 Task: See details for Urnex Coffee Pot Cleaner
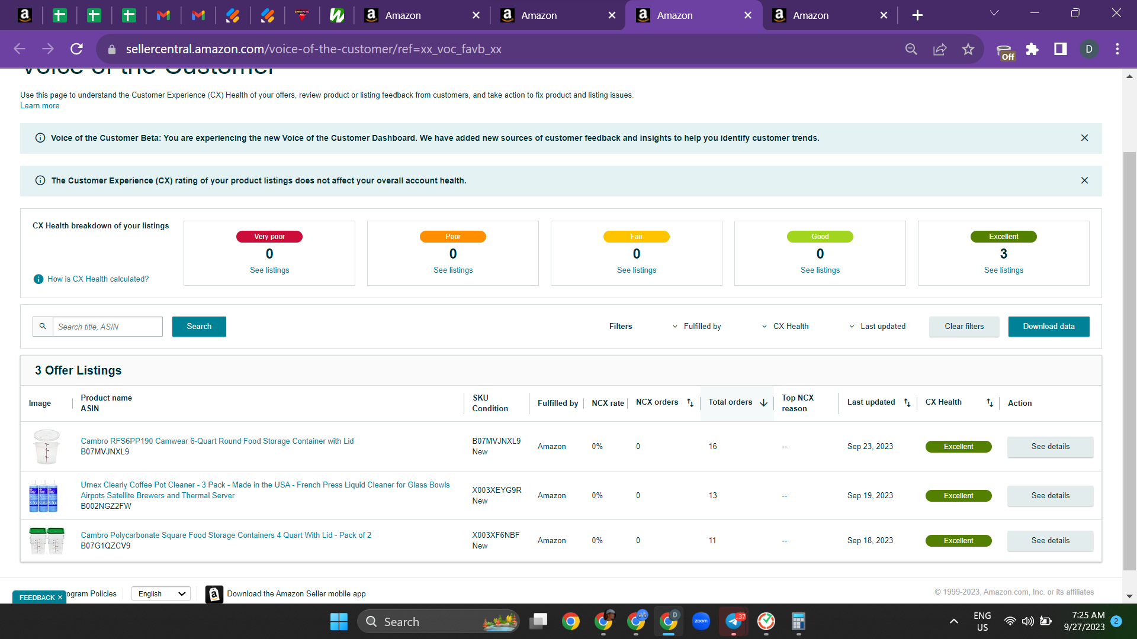click(1051, 496)
